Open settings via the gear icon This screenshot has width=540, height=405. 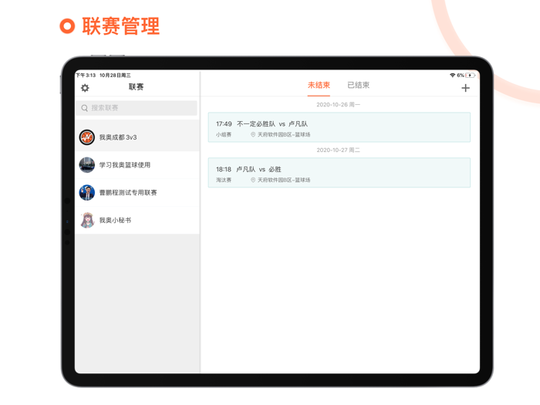85,88
